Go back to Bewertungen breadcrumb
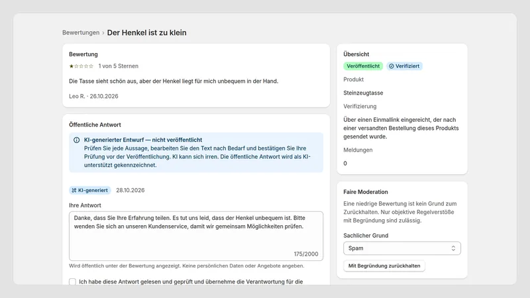530x298 pixels. click(x=81, y=32)
